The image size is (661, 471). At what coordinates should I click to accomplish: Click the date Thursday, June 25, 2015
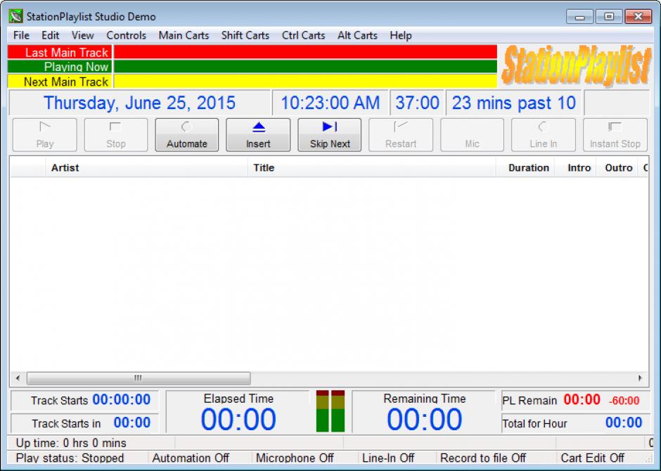[139, 103]
